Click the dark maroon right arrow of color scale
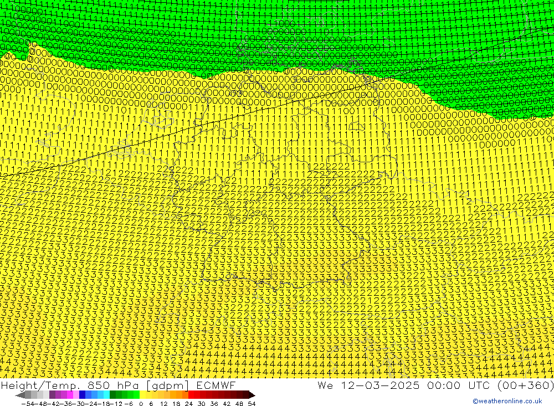Viewport: 554px width, 406px height. coord(252,395)
